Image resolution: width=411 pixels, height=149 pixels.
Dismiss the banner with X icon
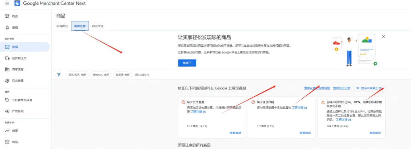point(383,36)
